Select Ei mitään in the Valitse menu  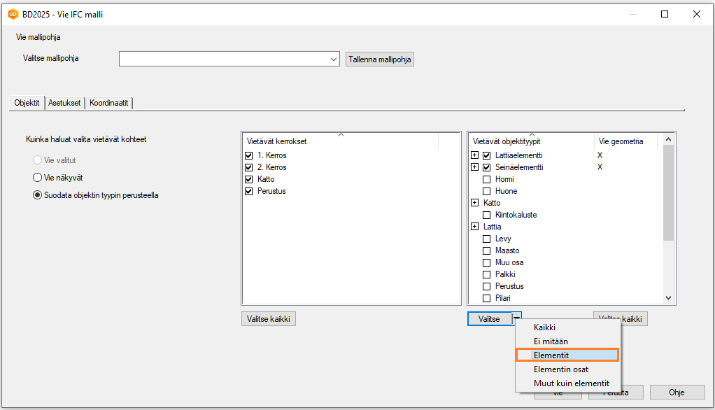[x=551, y=341]
